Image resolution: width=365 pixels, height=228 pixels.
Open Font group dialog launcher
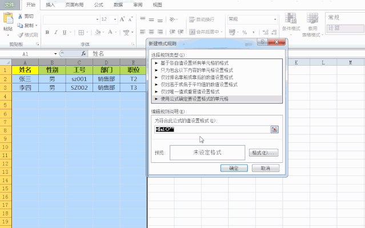133,44
